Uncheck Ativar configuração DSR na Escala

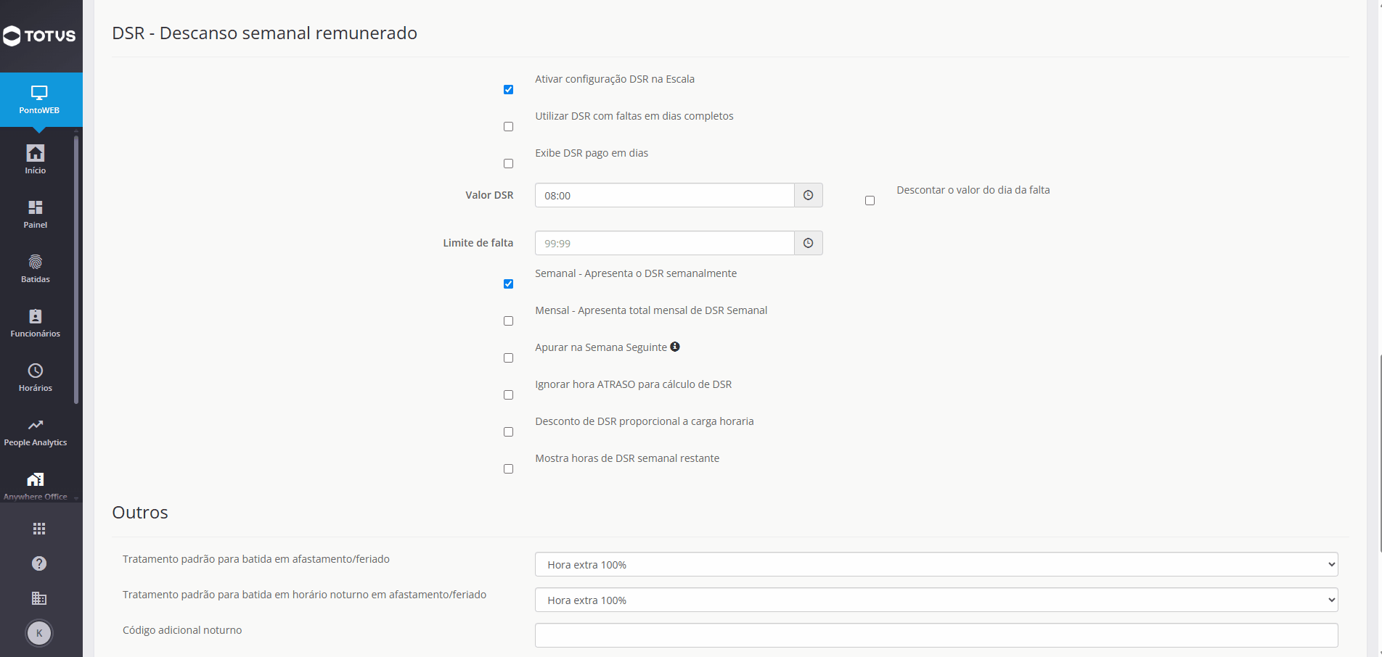[508, 89]
